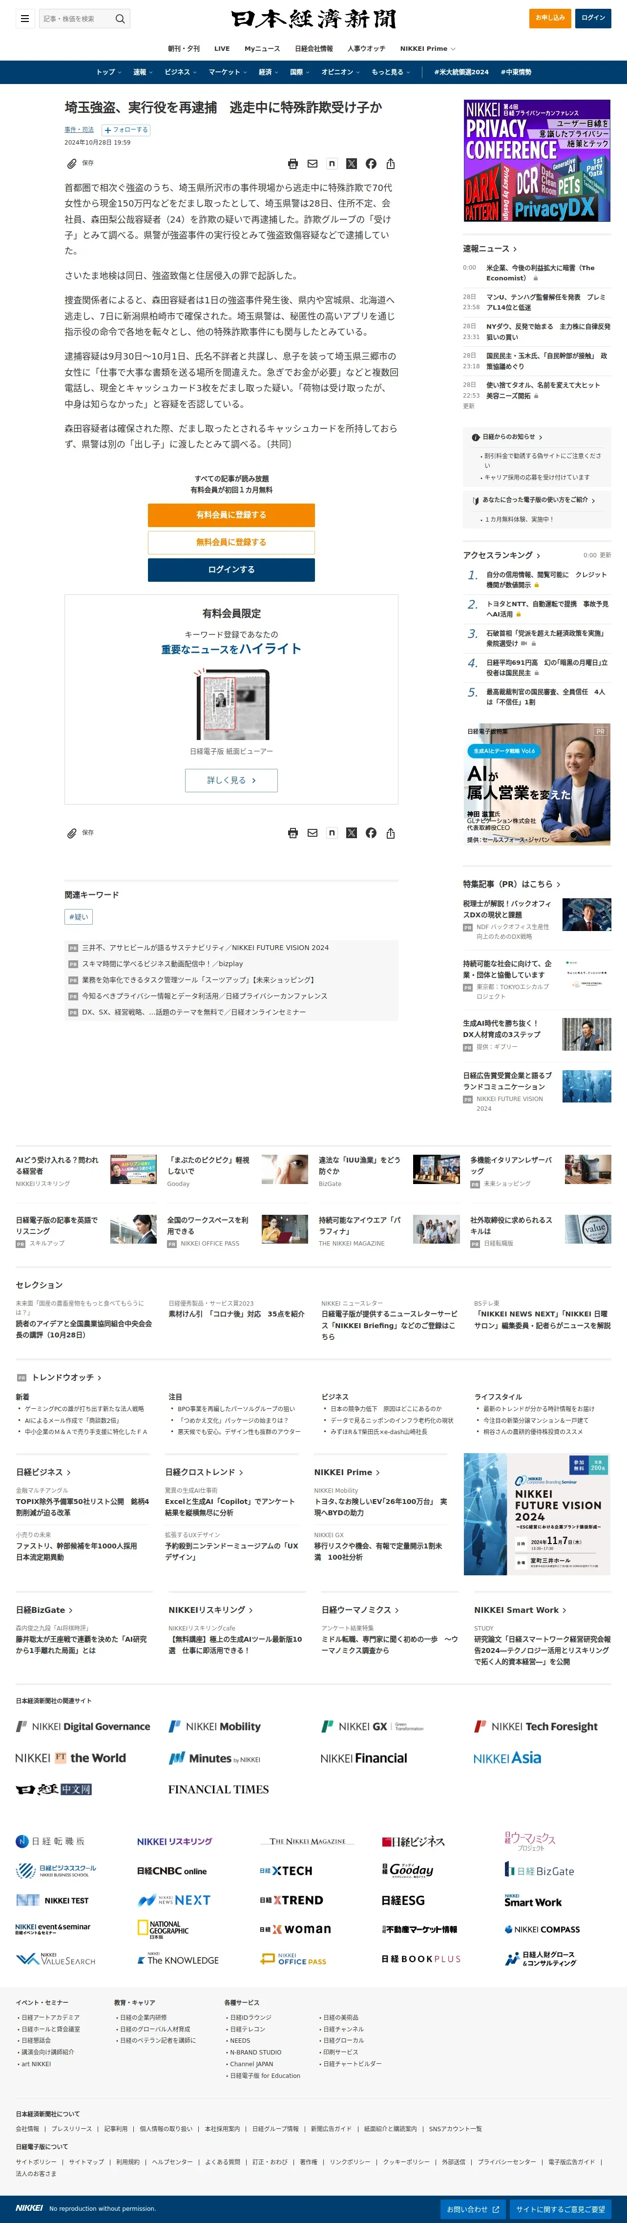Share on X via the icon below the member promo
Screen dimensions: 627x2223
point(351,833)
